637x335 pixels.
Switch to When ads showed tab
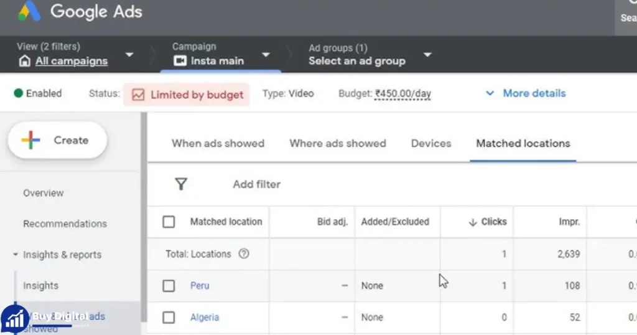[x=218, y=143]
